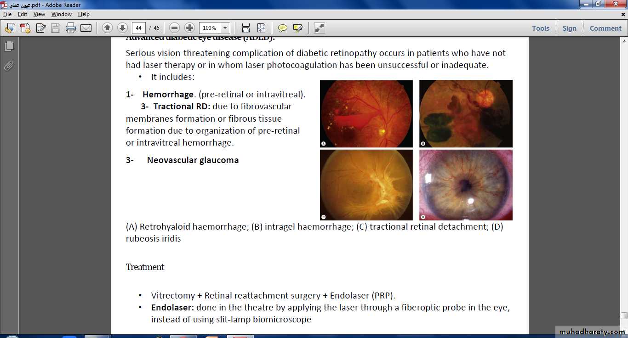
Task: Click the Print file icon
Action: [x=70, y=28]
